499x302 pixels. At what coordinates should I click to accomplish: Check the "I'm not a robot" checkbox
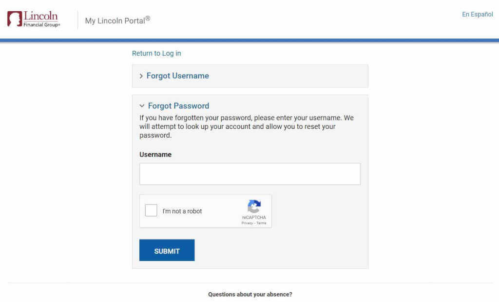click(x=151, y=211)
